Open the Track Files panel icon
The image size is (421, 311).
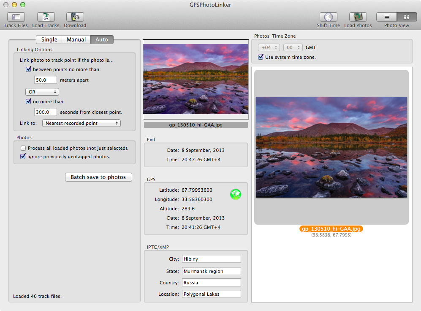[16, 17]
